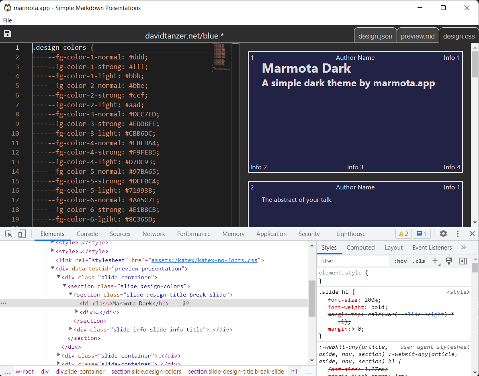This screenshot has width=479, height=376.
Task: Collapse the slide-container div element
Action: pos(58,277)
